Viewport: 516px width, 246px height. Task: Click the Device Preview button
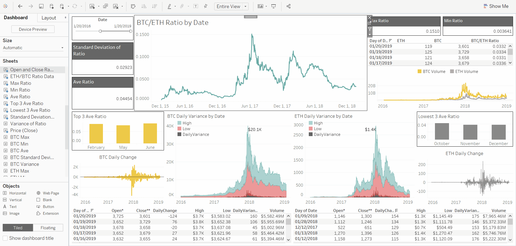point(33,29)
